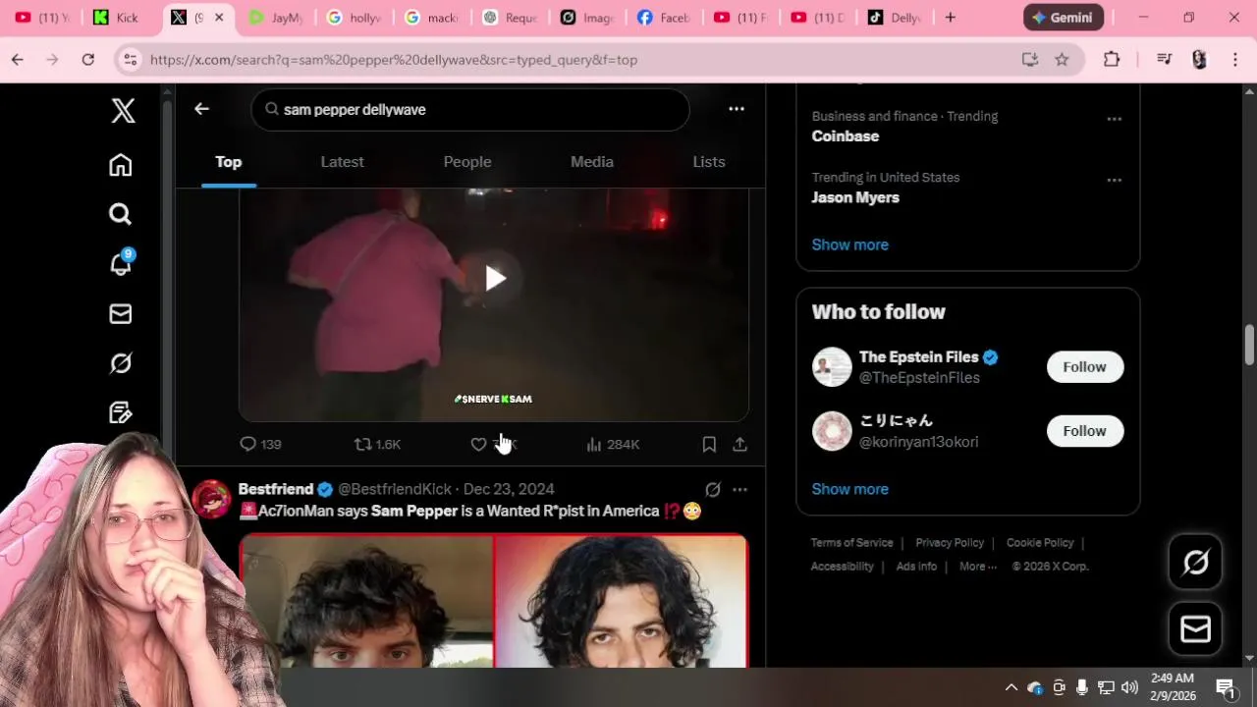Open Explore search icon in sidebar

tap(121, 214)
